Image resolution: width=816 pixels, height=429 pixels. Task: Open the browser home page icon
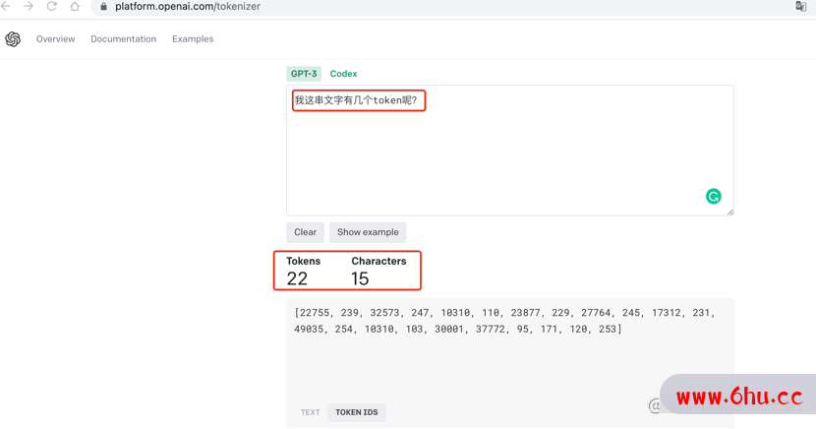click(75, 6)
